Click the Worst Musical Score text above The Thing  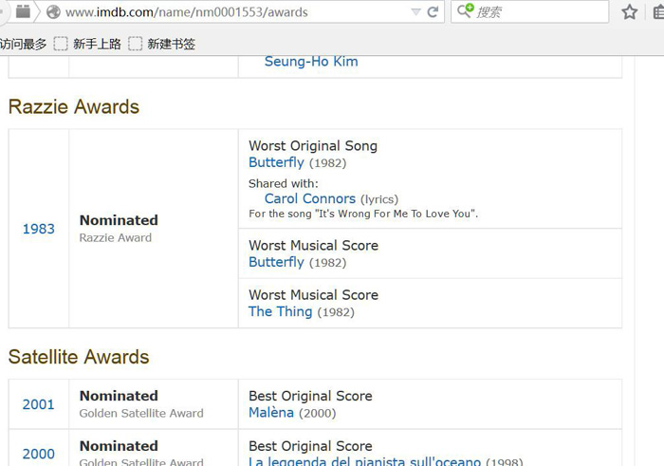pyautogui.click(x=313, y=295)
